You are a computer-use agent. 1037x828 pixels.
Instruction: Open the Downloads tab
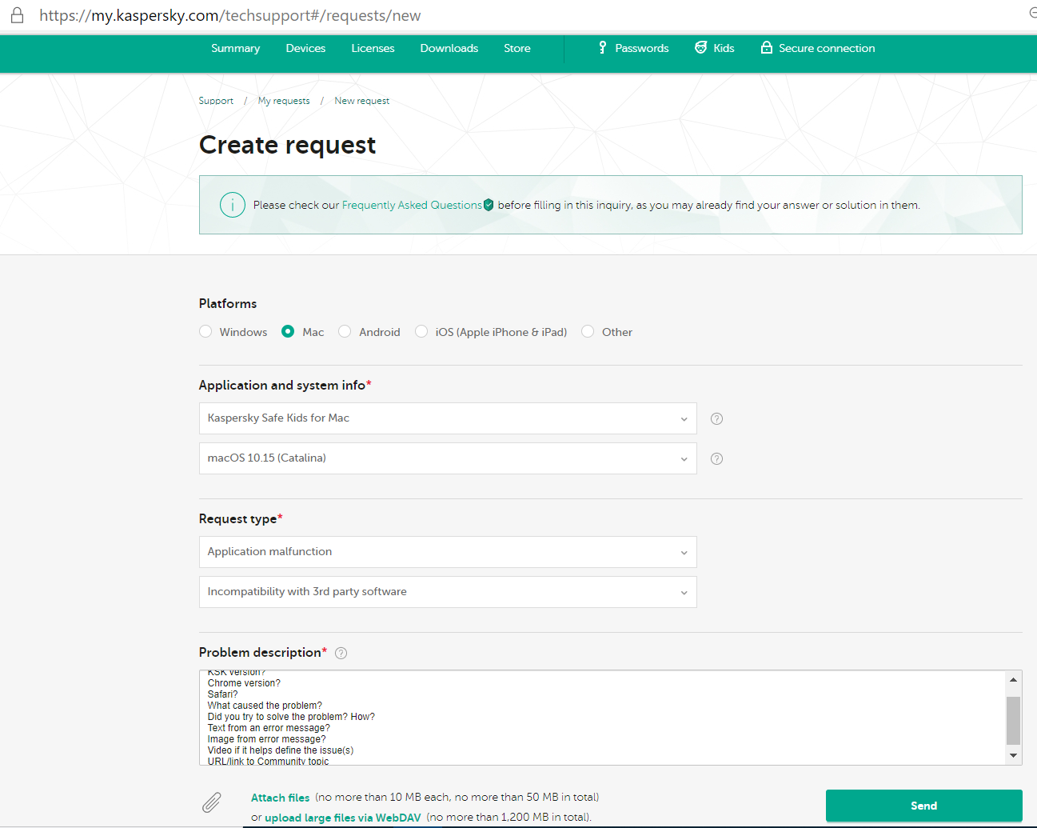coord(449,48)
